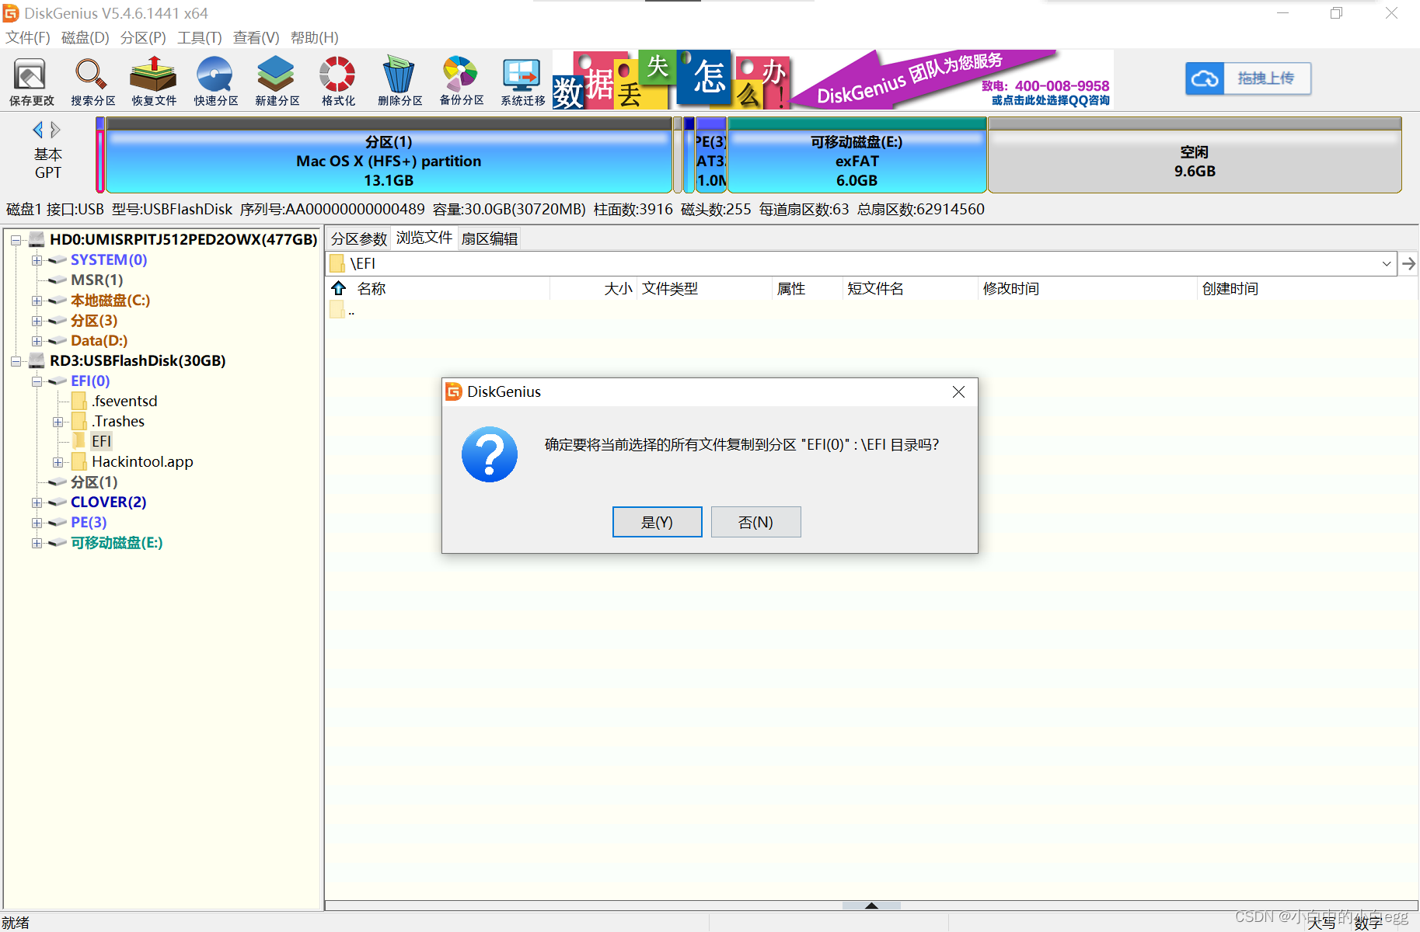Expand the CLOVER(2) partition node
Viewport: 1420px width, 932px height.
coord(37,503)
